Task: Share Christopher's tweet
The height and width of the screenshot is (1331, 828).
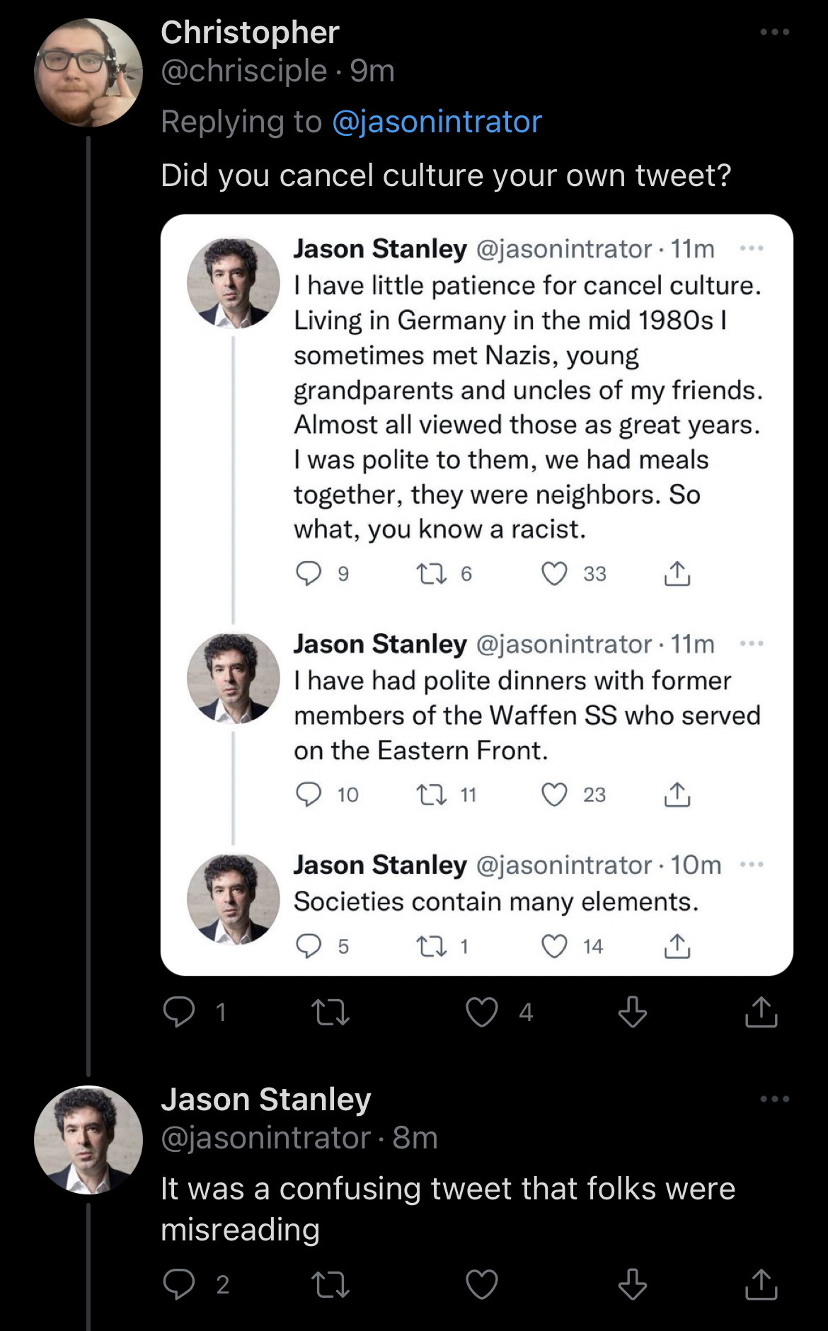Action: [x=761, y=1012]
